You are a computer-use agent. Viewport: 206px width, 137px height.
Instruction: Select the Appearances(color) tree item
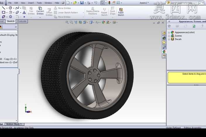tap(185, 32)
